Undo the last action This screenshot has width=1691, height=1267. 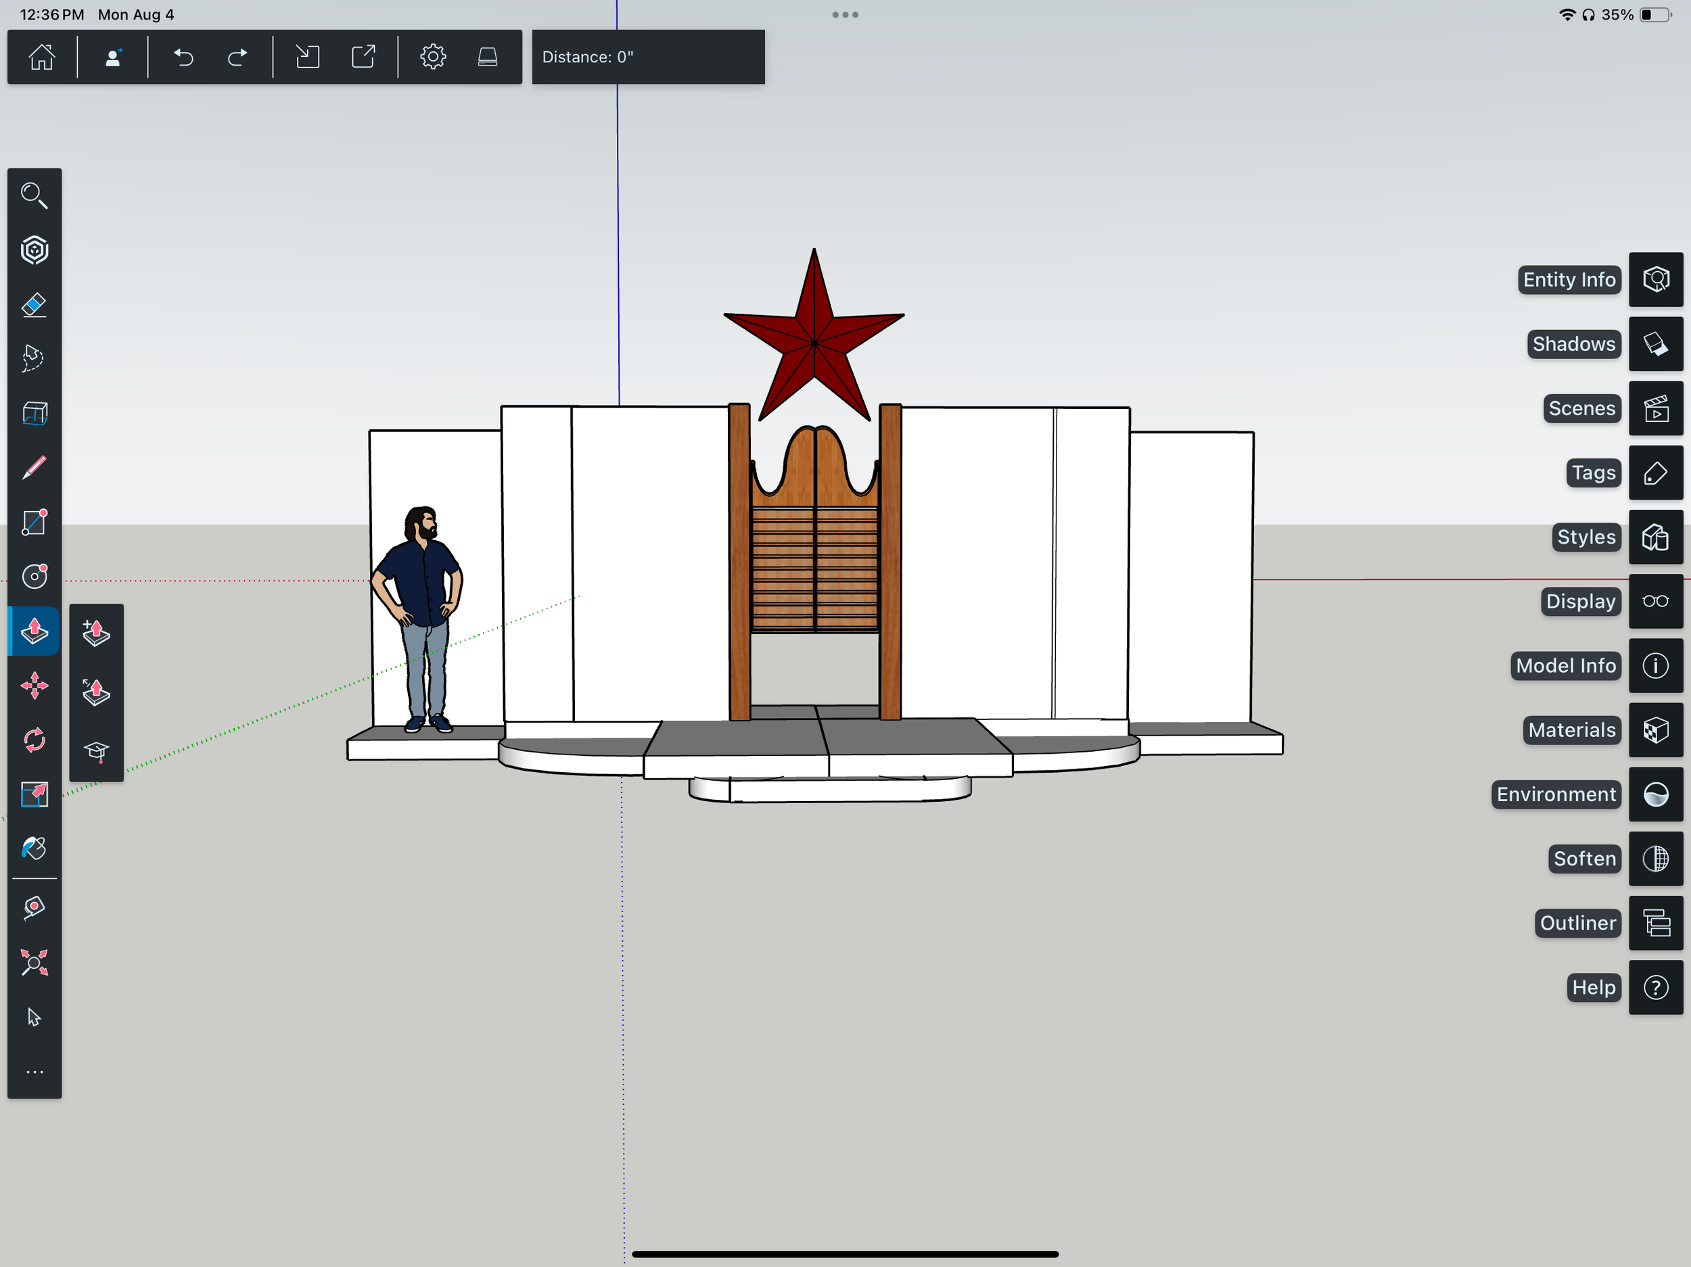183,57
